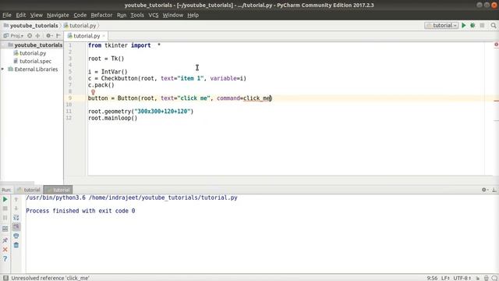Screen dimensions: 499x281
Task: Open the Tools menu
Action: coord(137,15)
